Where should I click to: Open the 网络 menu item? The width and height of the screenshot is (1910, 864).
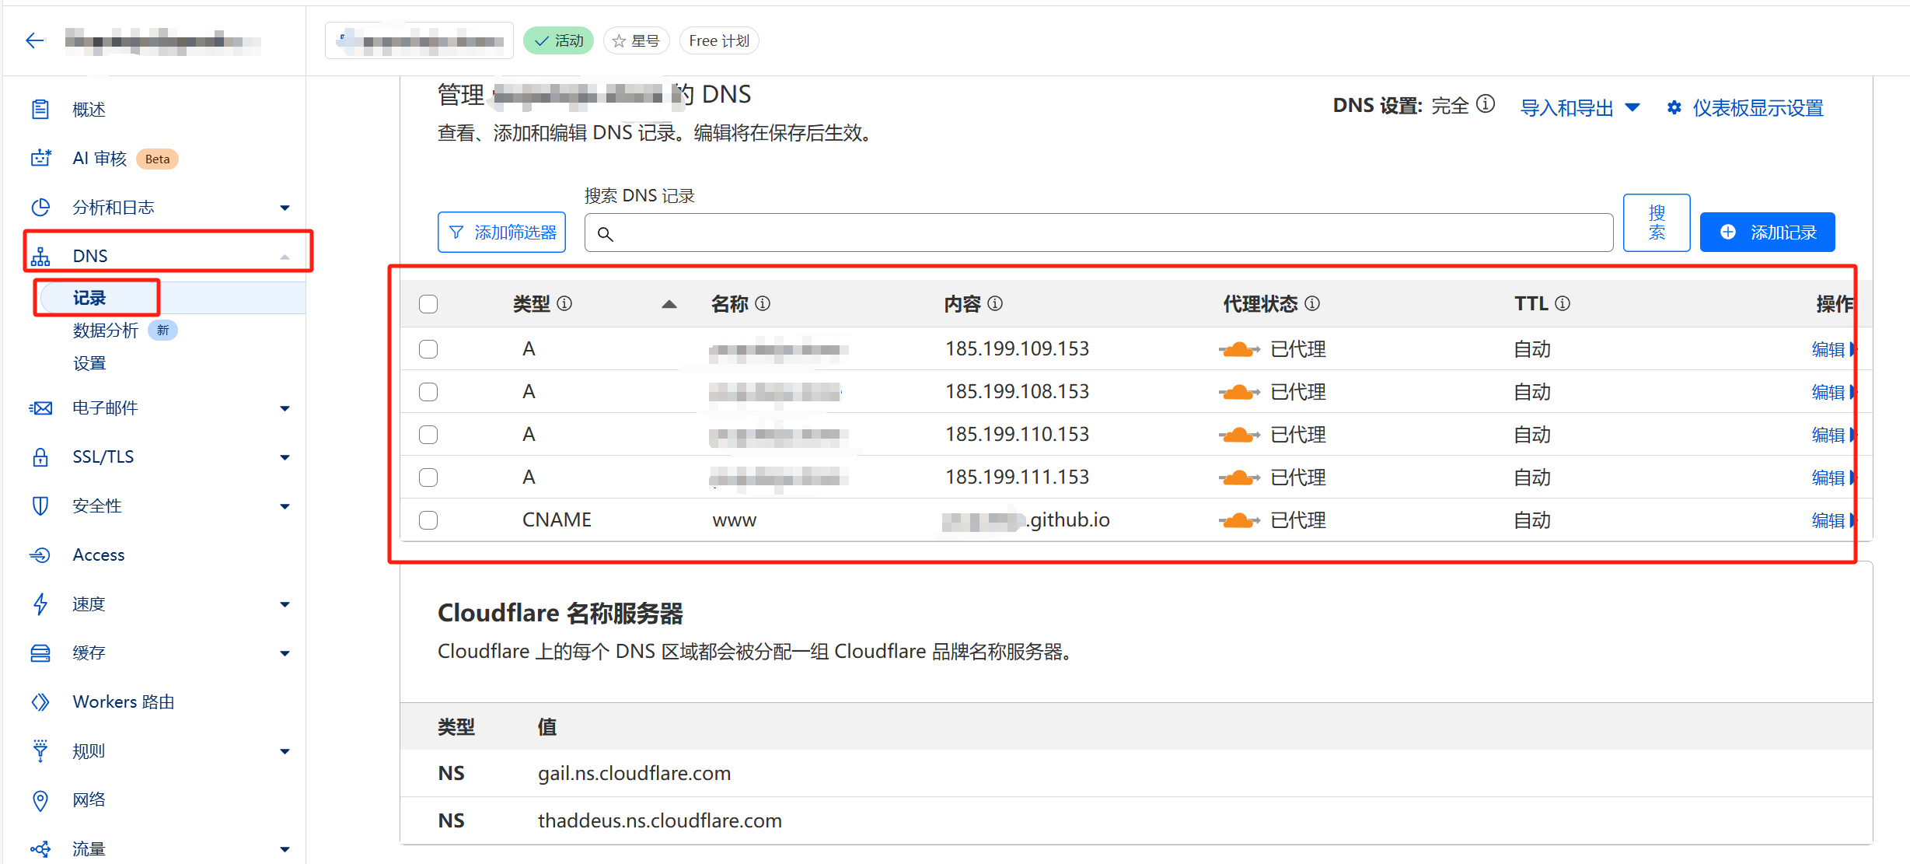click(x=89, y=800)
